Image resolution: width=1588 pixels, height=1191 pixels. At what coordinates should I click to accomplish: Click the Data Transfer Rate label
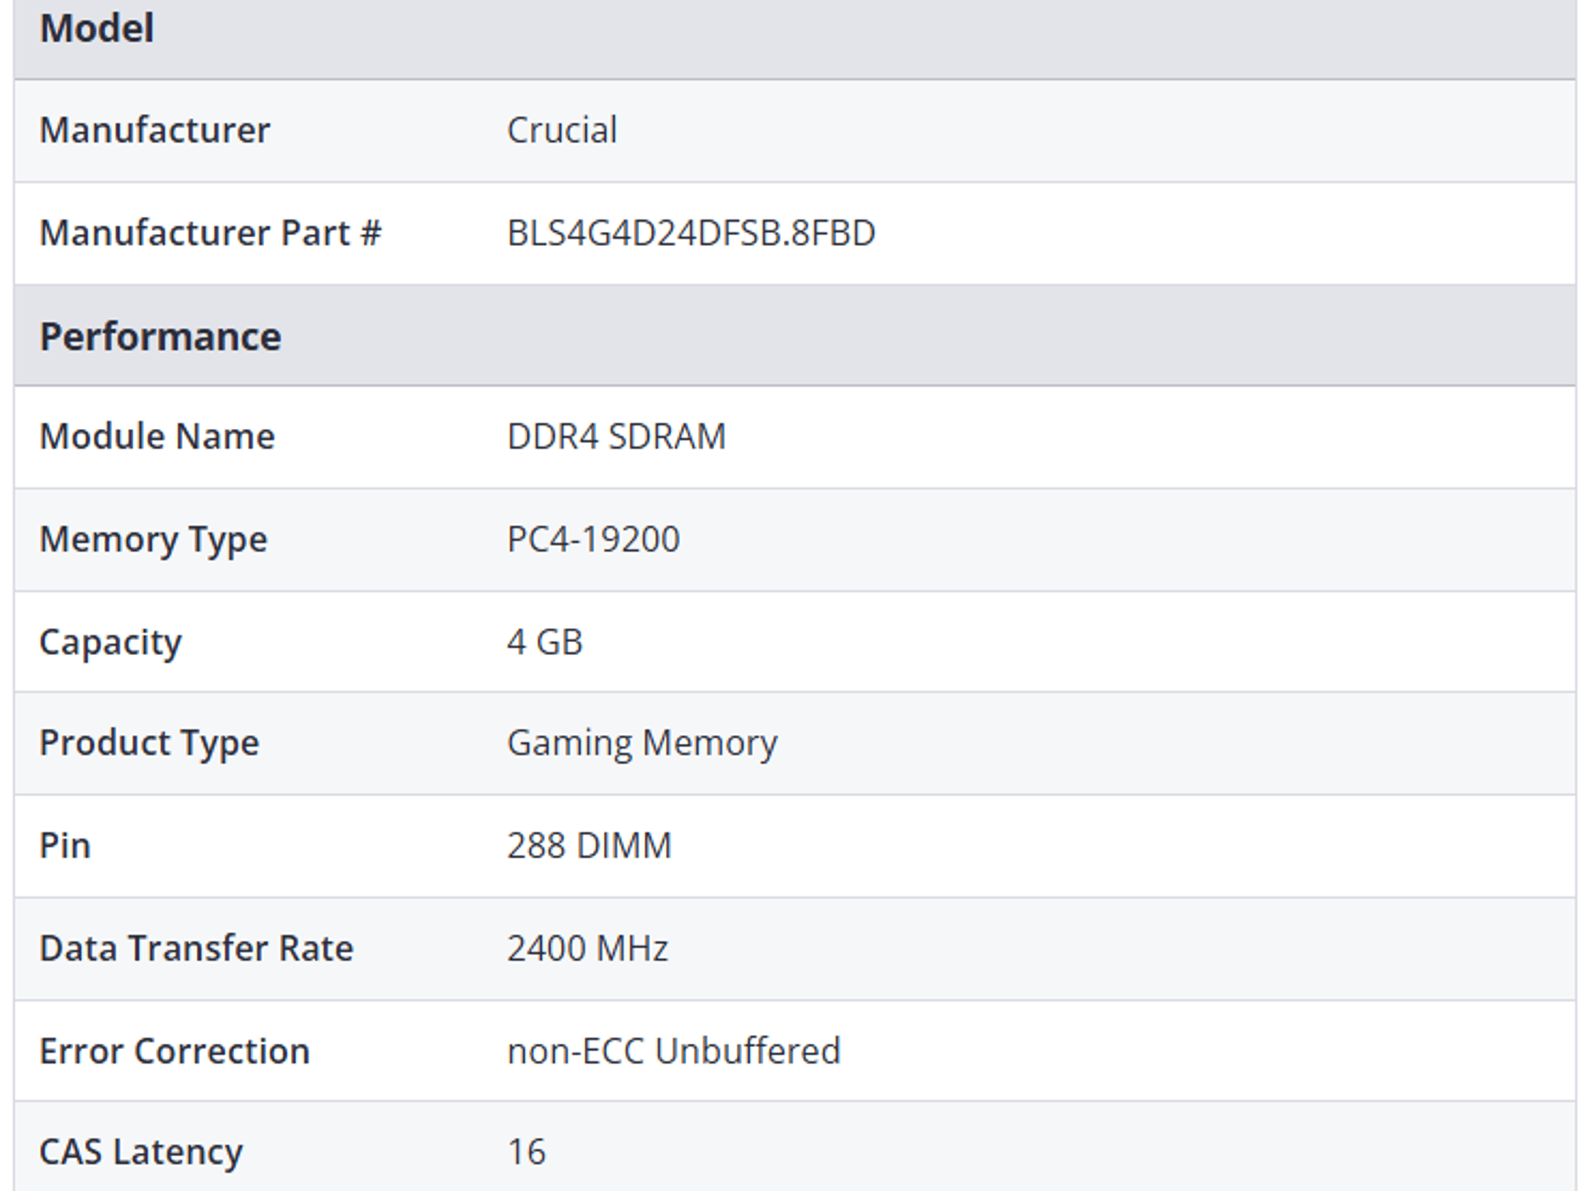click(197, 948)
